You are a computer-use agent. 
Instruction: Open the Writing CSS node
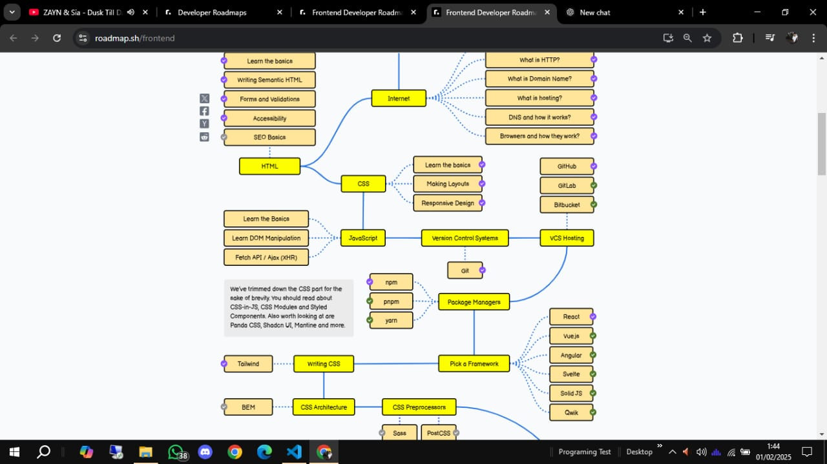tap(324, 364)
